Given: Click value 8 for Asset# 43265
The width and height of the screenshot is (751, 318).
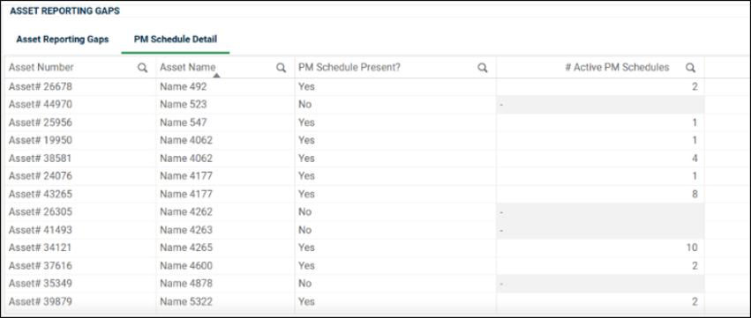Looking at the screenshot, I should (695, 194).
